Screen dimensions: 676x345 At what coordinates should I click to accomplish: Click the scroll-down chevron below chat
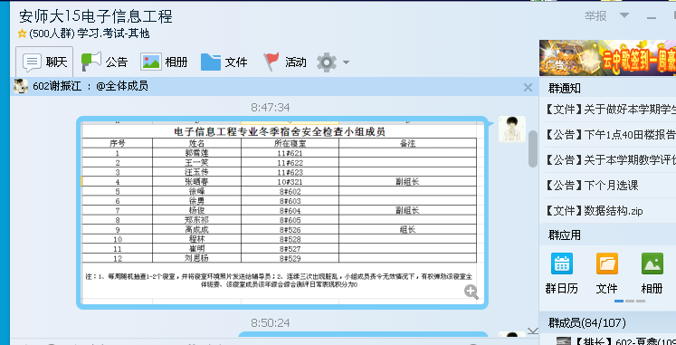[533, 331]
